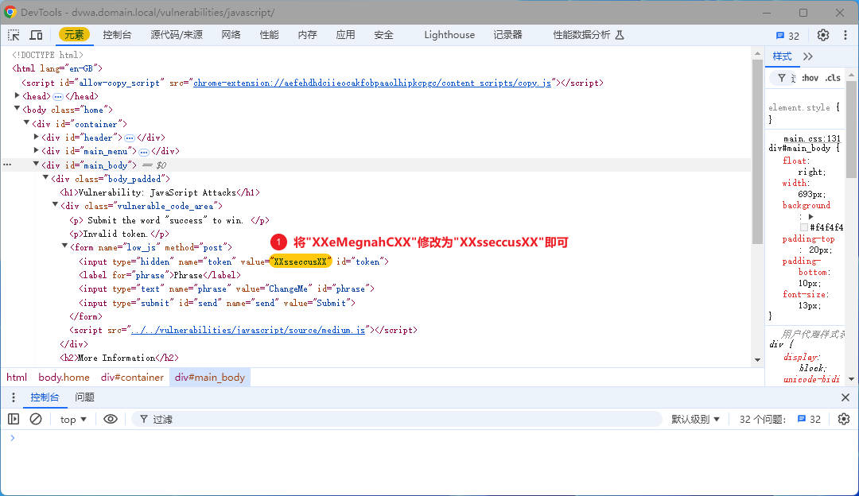Collapse the body class="home" node
Screen dimensions: 859x496
point(17,109)
